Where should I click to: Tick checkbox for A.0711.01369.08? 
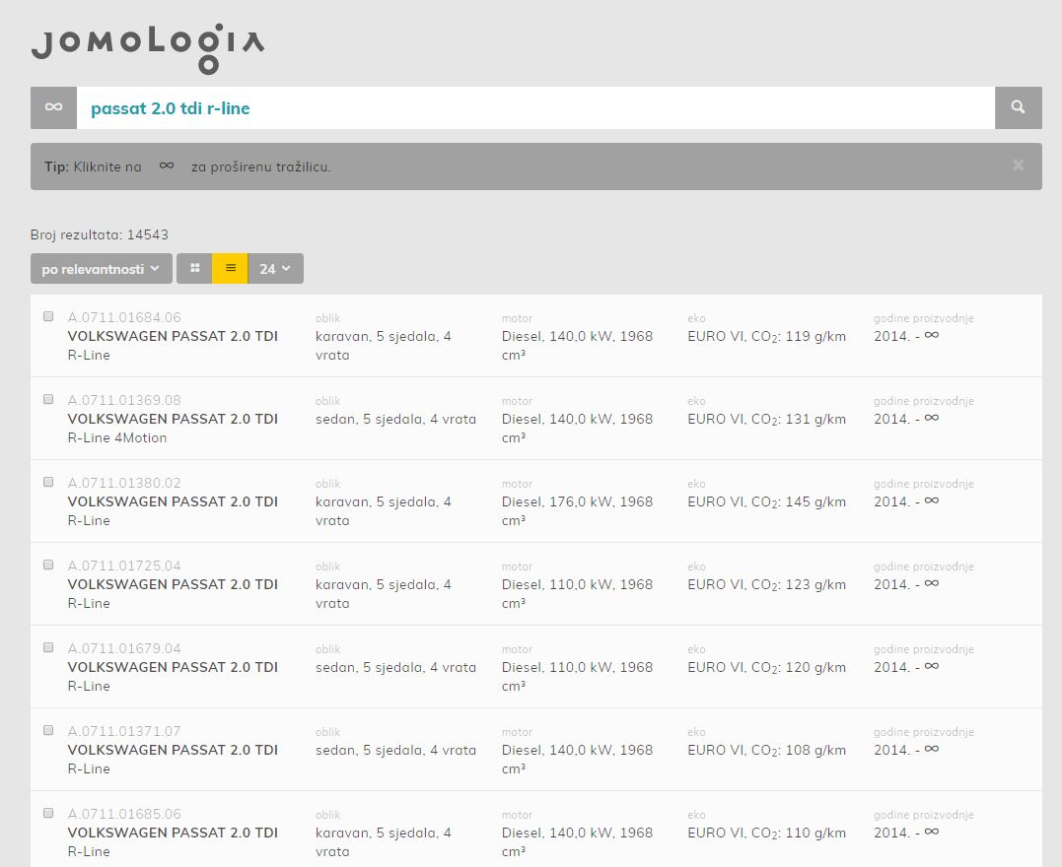pos(48,399)
